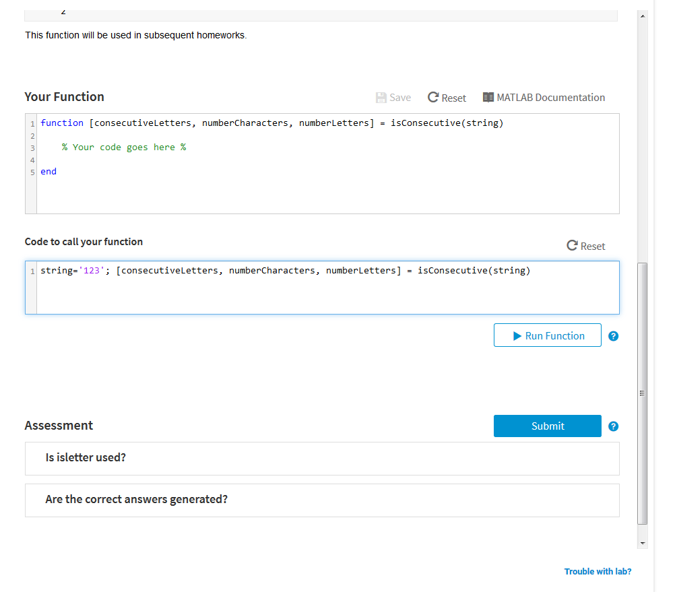Click empty area below the call code line

tap(322, 296)
